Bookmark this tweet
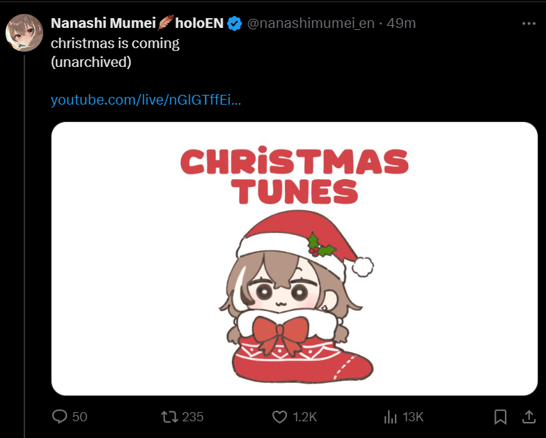 point(500,417)
